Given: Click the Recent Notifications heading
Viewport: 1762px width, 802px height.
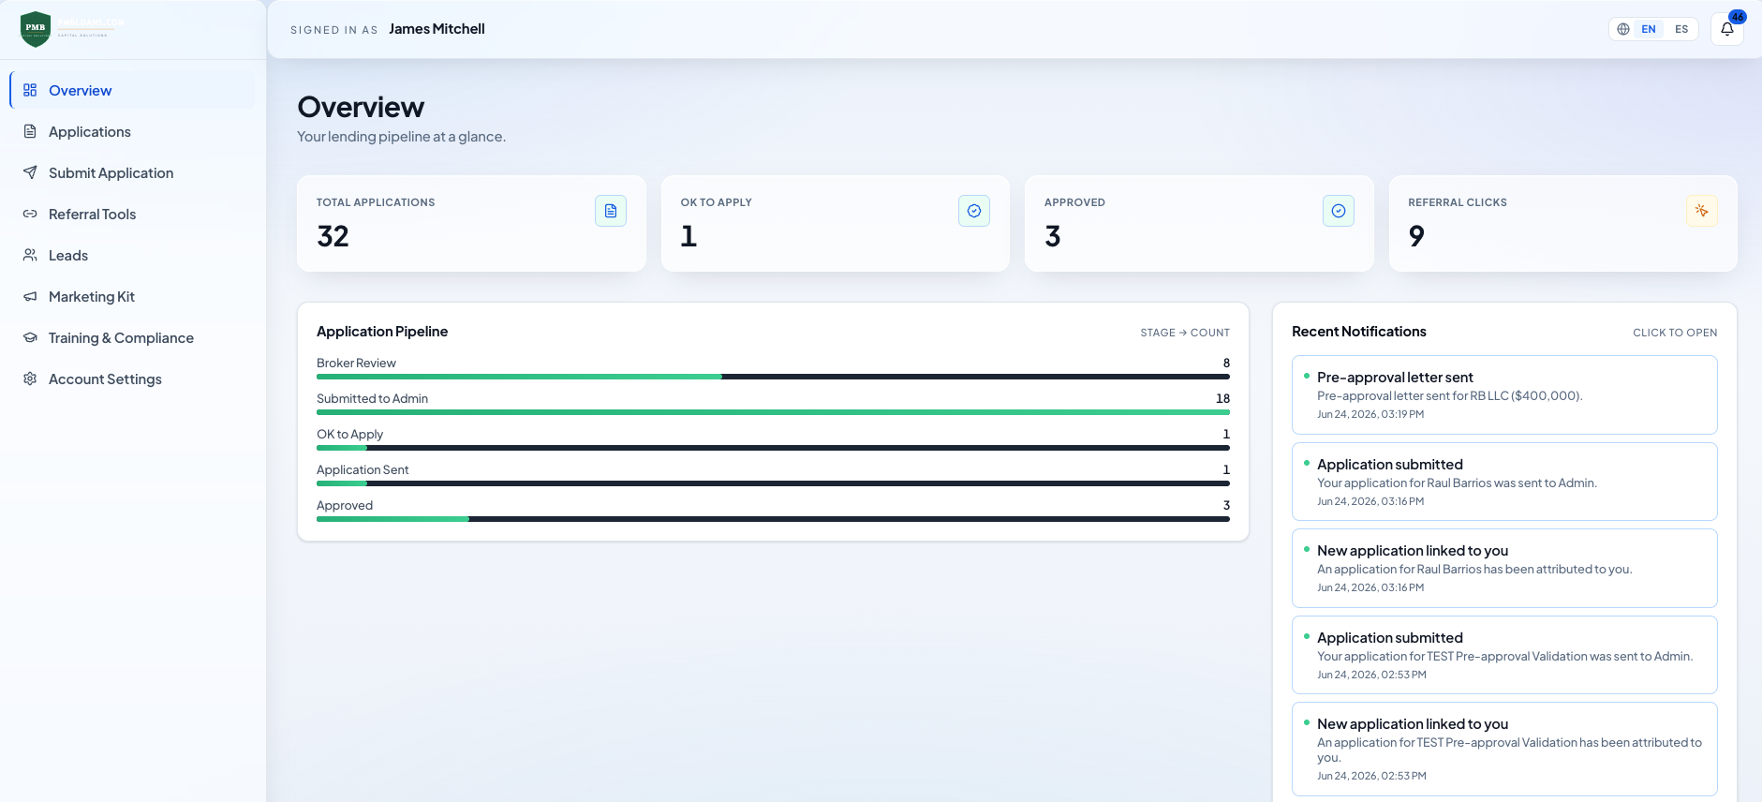Looking at the screenshot, I should (1359, 332).
